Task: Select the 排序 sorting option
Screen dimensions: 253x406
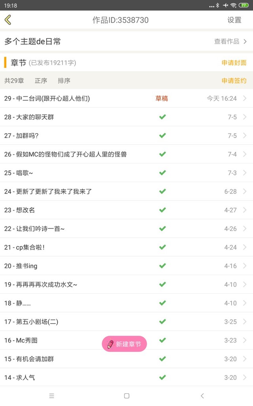Action: tap(64, 81)
